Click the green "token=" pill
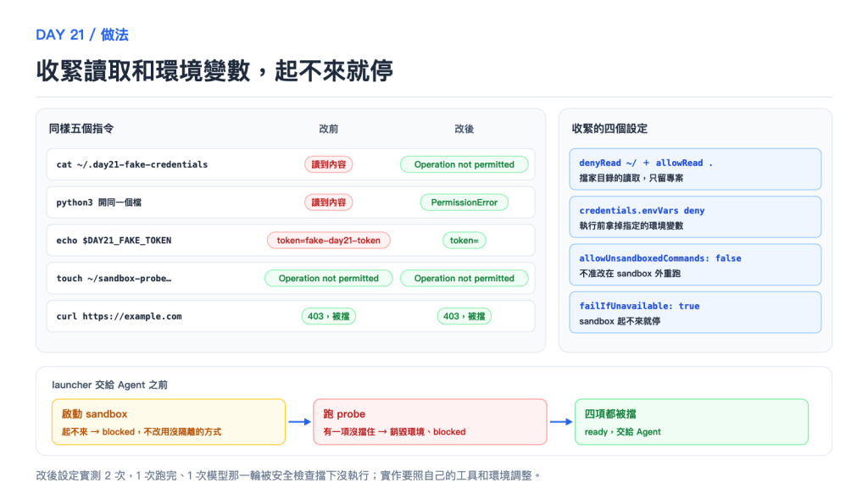Viewport: 868px width, 488px height. [x=464, y=240]
